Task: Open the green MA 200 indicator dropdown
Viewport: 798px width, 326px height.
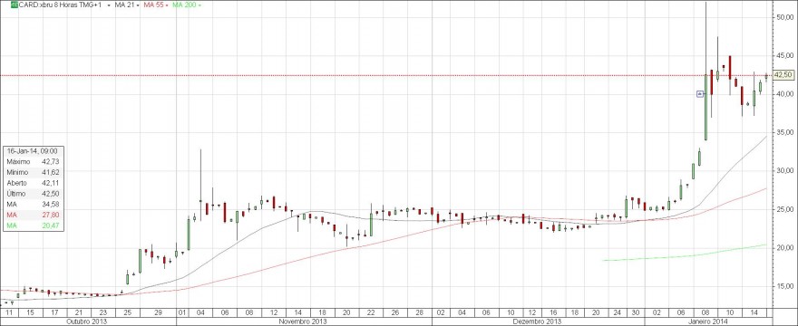Action: click(199, 5)
